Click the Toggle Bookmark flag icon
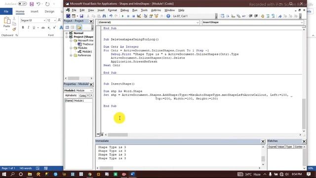The width and height of the screenshot is (316, 178). [x=280, y=16]
